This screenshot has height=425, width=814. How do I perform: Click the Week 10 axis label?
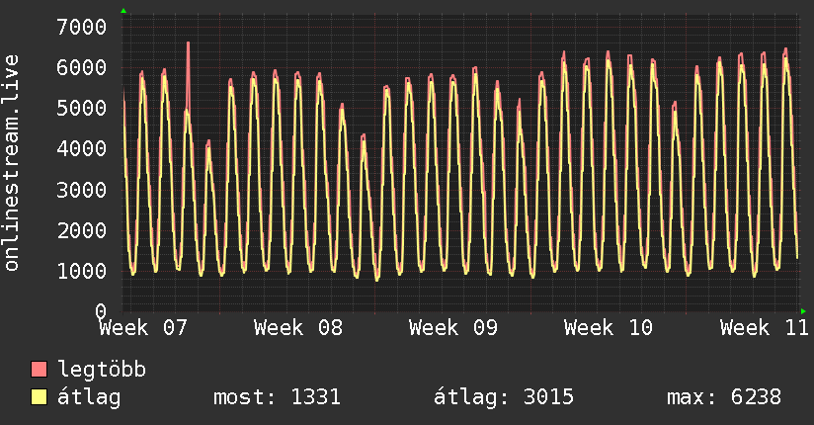pyautogui.click(x=609, y=328)
